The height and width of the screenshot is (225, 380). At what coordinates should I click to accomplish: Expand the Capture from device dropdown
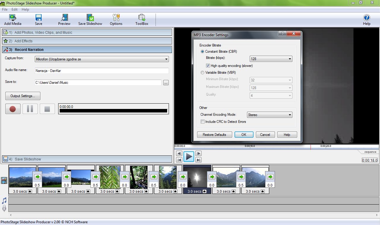[102, 59]
